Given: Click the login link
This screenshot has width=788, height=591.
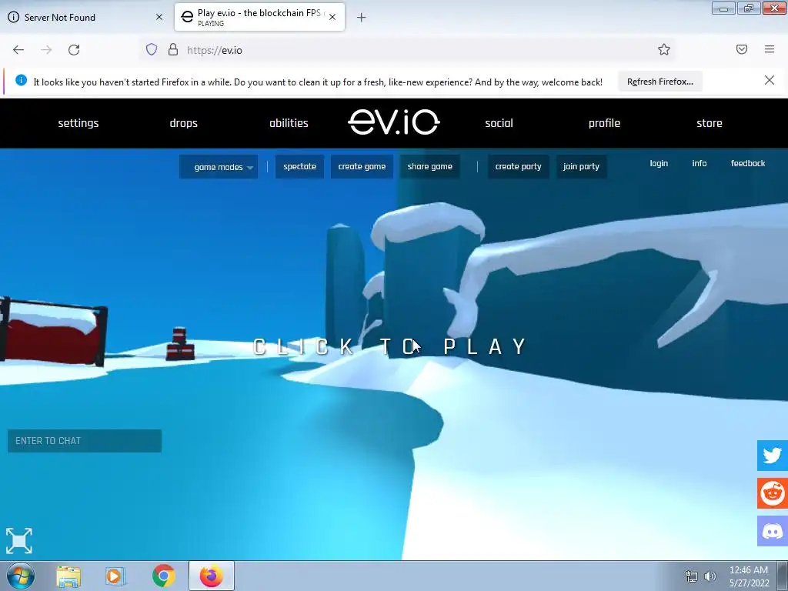Looking at the screenshot, I should [x=659, y=163].
